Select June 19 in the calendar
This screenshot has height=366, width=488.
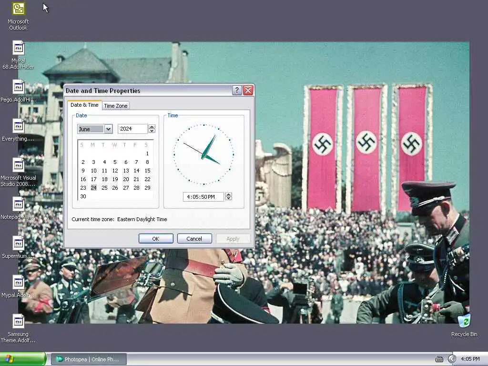click(115, 179)
